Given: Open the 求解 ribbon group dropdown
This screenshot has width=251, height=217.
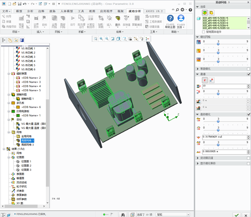Looking at the screenshot, I should tap(82, 32).
